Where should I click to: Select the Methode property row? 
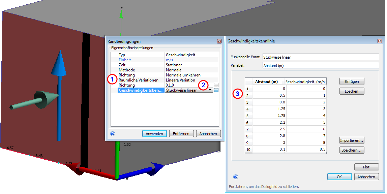pyautogui.click(x=165, y=70)
